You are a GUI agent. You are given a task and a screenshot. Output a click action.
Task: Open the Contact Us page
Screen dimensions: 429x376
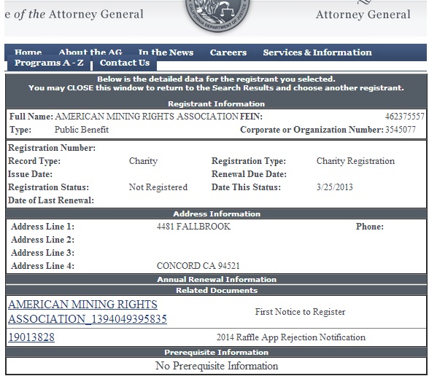(x=125, y=63)
